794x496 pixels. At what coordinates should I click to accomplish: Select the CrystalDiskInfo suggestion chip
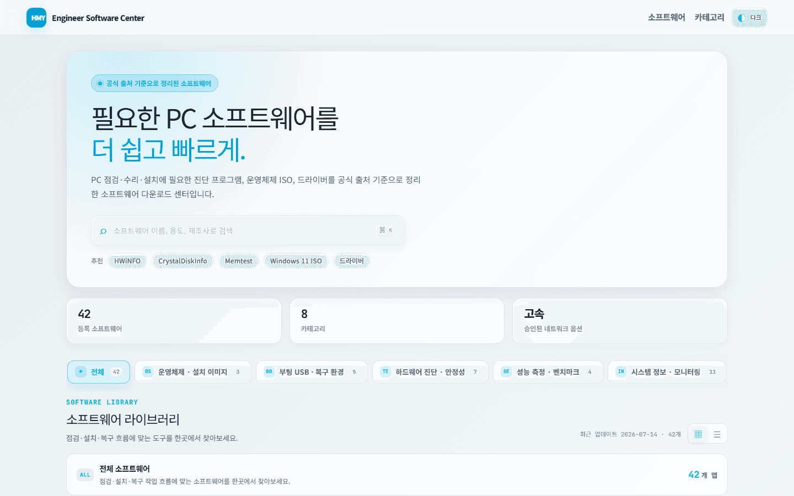point(183,261)
